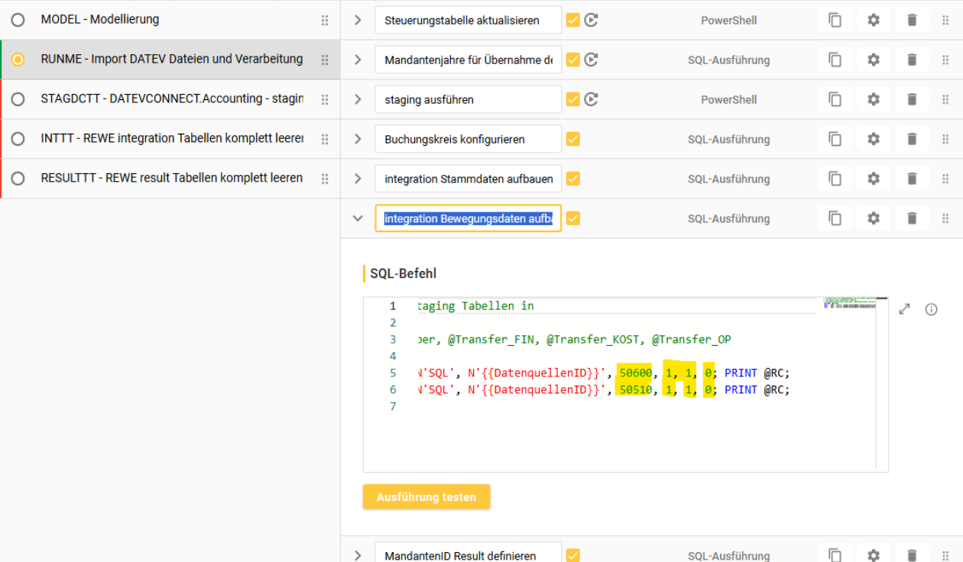Click the 'Ausführung testen' button
The width and height of the screenshot is (963, 562).
426,497
